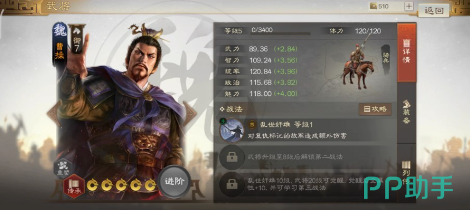Image resolution: width=470 pixels, height=210 pixels.
Task: Open the 详情 details tab
Action: click(x=406, y=52)
